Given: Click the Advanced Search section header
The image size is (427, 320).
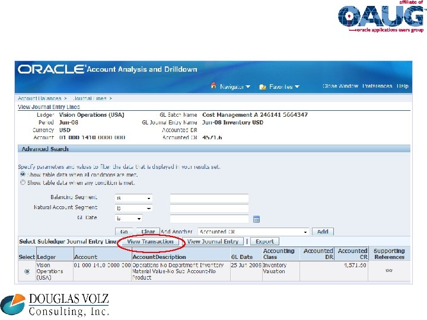Looking at the screenshot, I should [214, 149].
